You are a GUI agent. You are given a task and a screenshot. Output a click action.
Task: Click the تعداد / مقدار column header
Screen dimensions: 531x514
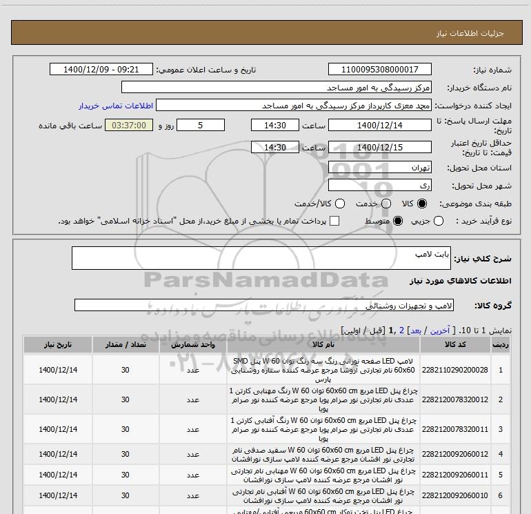[126, 344]
